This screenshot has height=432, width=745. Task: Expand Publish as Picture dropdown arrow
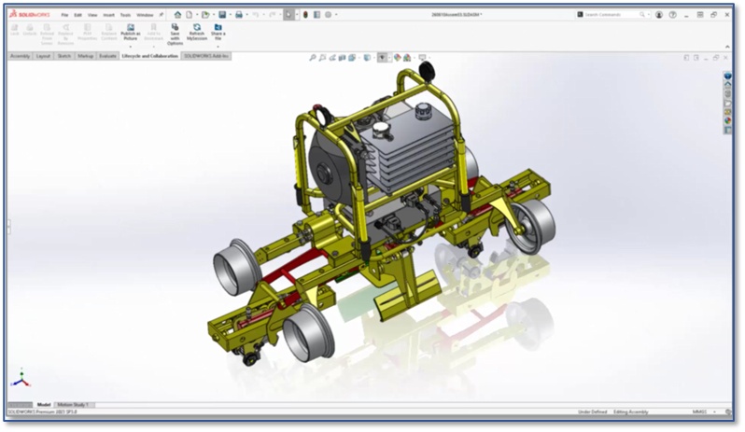tap(131, 47)
